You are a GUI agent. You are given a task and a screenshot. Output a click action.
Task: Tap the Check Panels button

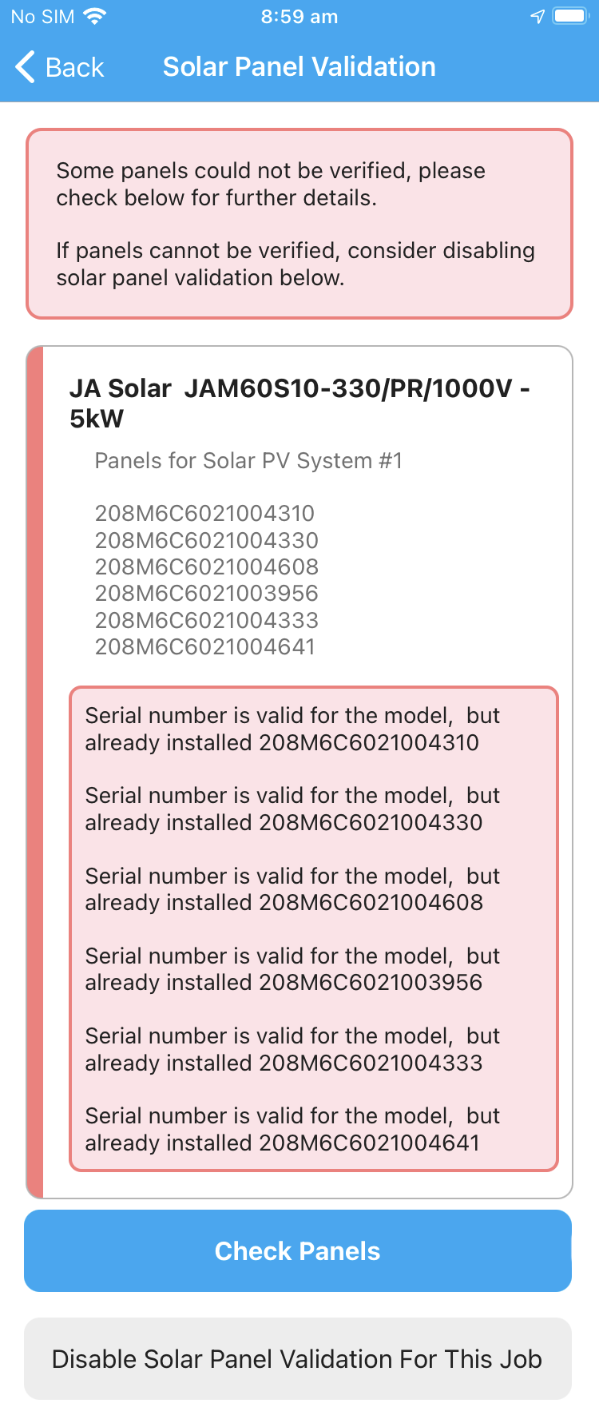pos(298,1250)
